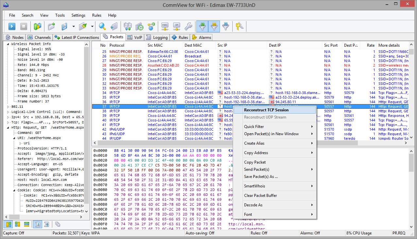Screen dimensions: 417x239
Task: Open the MAC aliases tool
Action: 165,26
